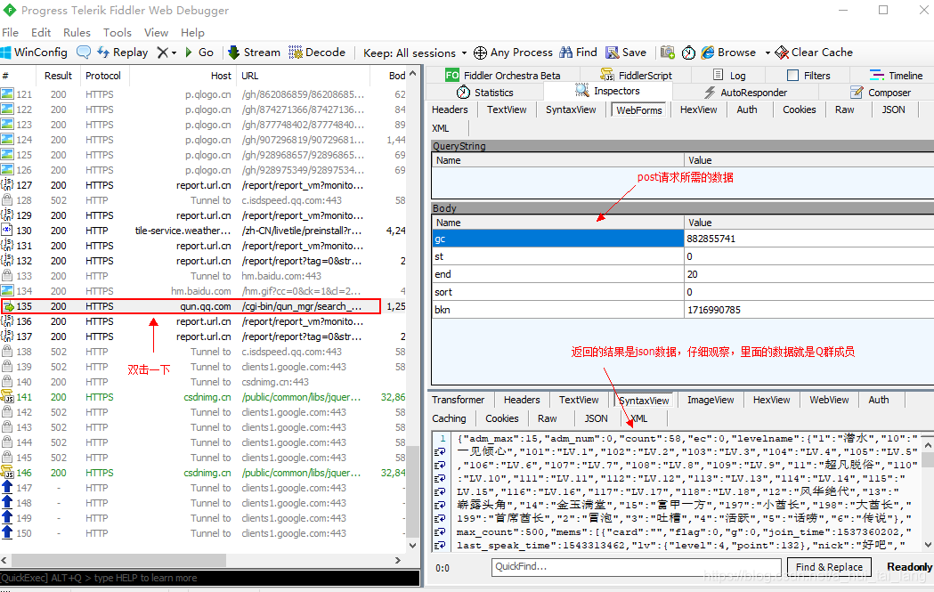Switch to the Statistics tab
The height and width of the screenshot is (592, 934).
click(x=485, y=93)
